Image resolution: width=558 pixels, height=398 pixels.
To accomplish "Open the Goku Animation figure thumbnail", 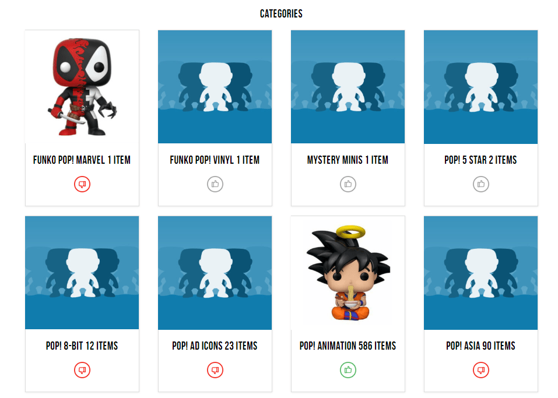I will pos(348,273).
